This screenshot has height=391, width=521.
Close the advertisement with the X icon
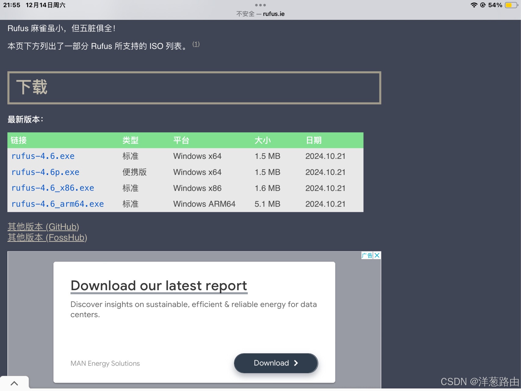tap(377, 255)
